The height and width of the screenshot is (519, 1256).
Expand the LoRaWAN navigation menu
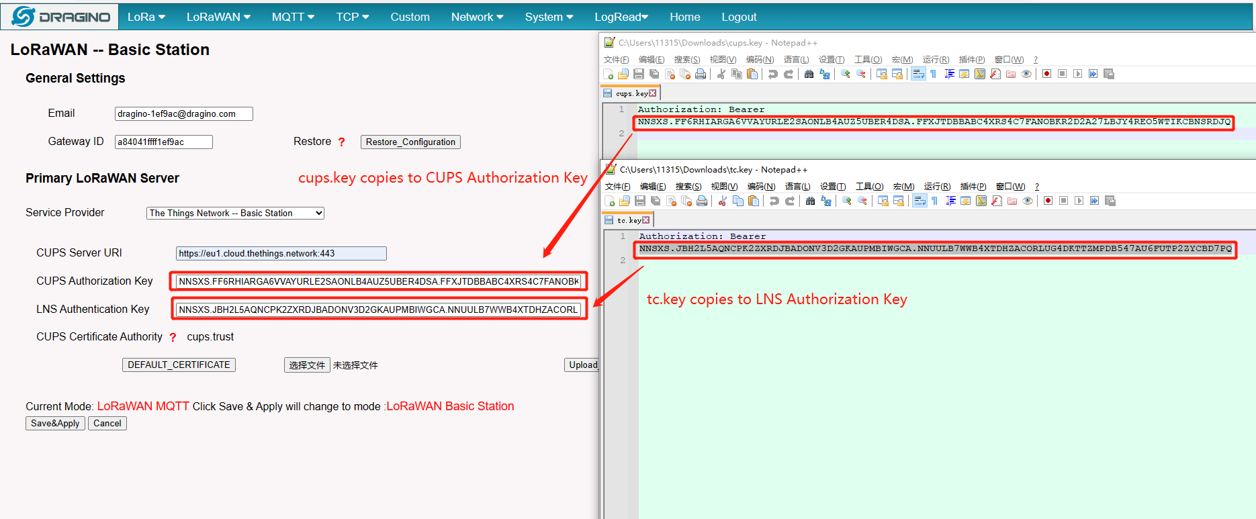point(218,17)
